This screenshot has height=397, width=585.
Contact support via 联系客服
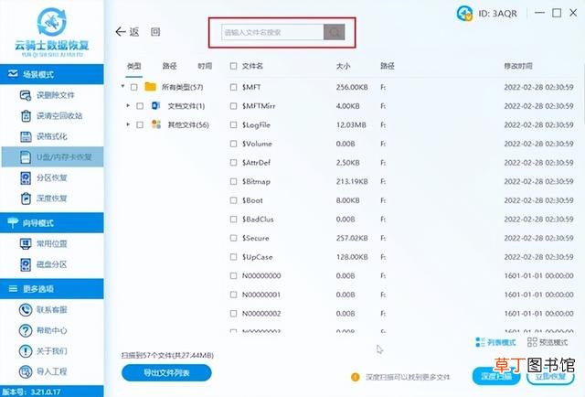pos(43,309)
